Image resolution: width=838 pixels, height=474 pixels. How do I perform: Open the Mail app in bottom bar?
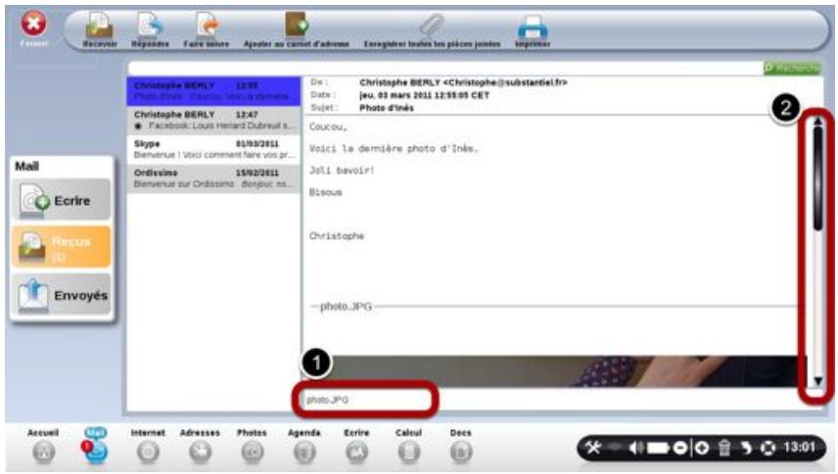(96, 446)
